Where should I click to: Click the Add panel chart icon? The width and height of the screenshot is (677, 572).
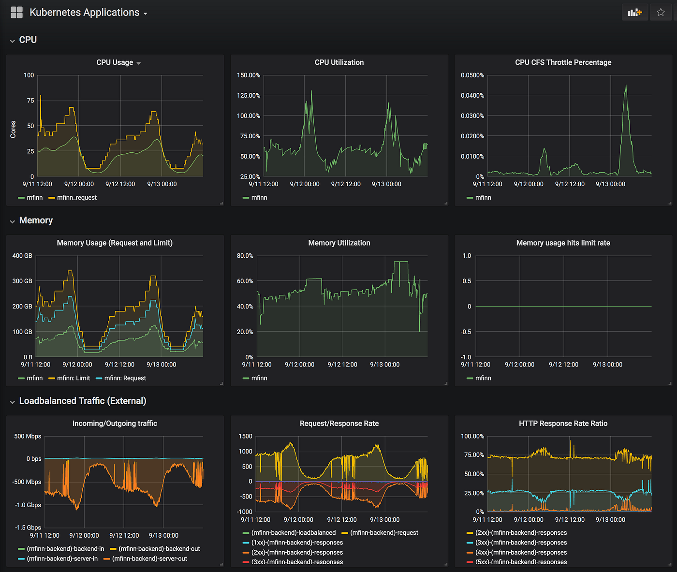[x=634, y=13]
